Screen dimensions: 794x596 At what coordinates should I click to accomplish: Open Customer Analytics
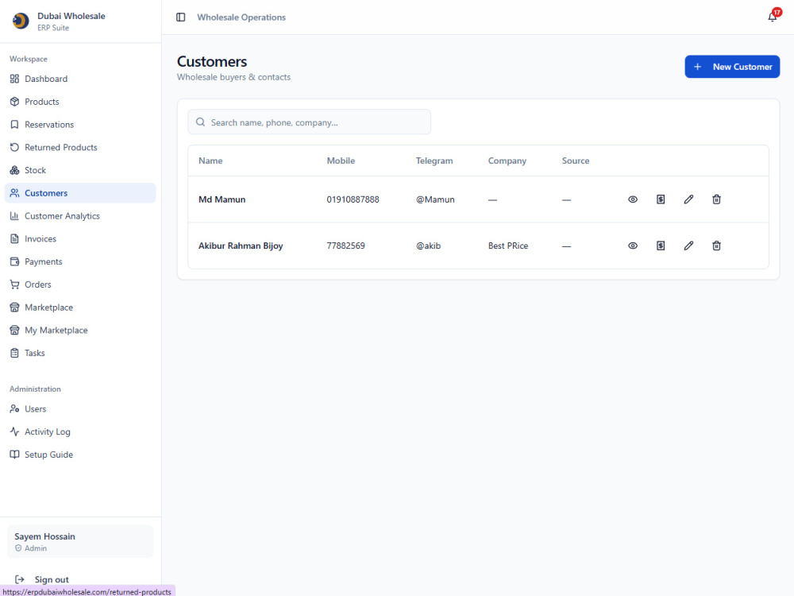(x=80, y=216)
